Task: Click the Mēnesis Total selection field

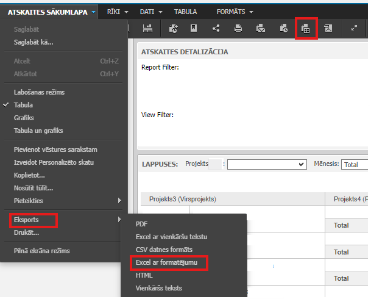Action: [355, 164]
